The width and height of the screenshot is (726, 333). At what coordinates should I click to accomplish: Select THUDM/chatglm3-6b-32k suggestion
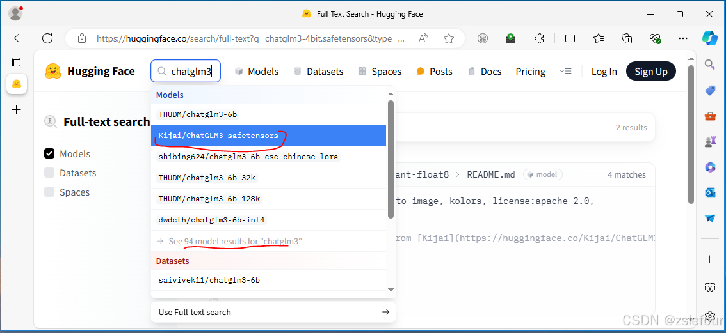tap(268, 178)
